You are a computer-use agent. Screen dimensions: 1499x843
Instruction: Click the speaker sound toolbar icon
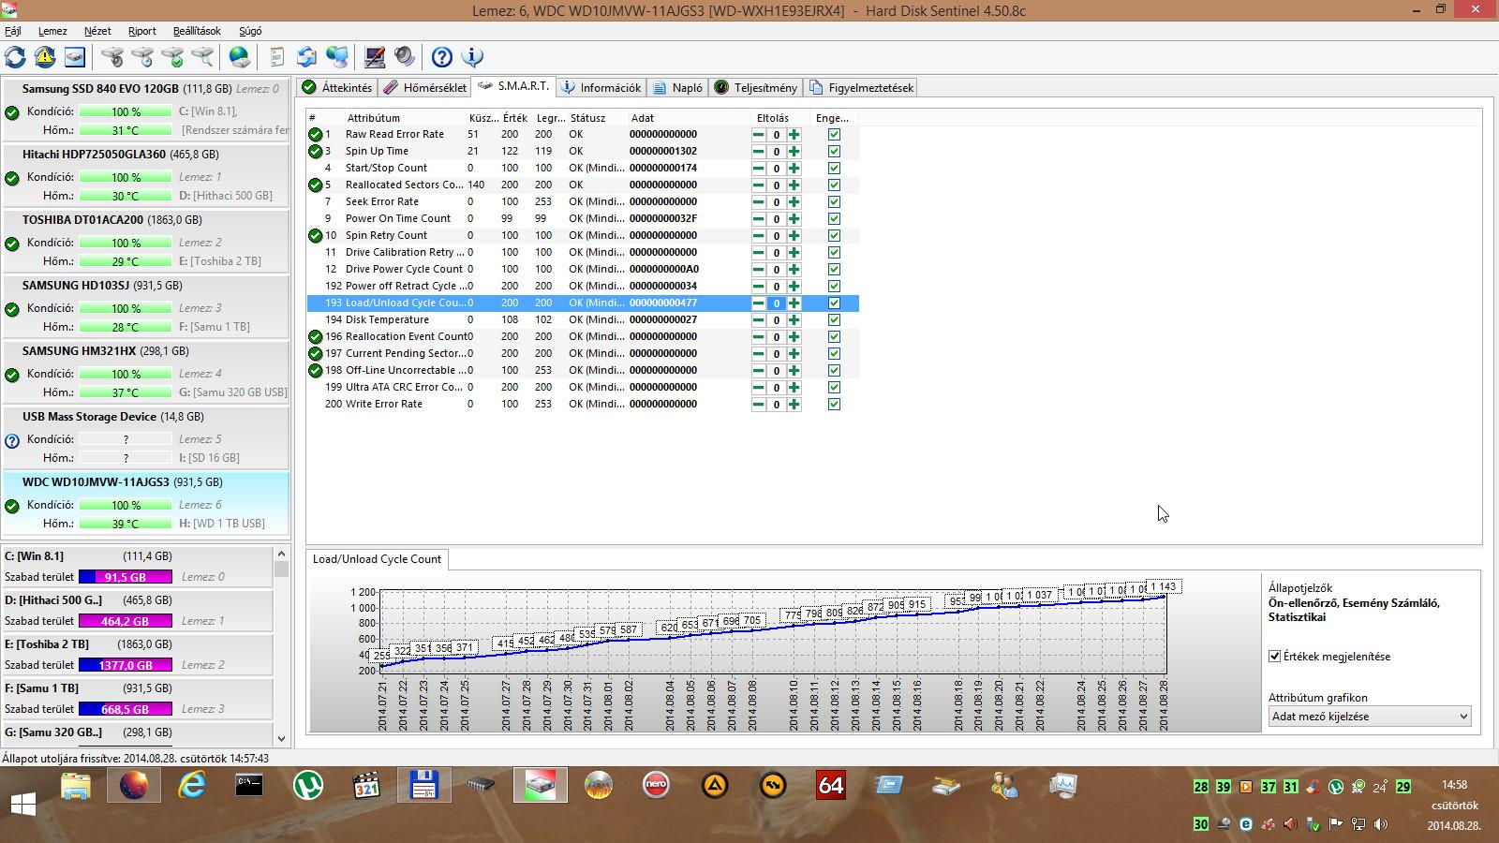pyautogui.click(x=405, y=57)
